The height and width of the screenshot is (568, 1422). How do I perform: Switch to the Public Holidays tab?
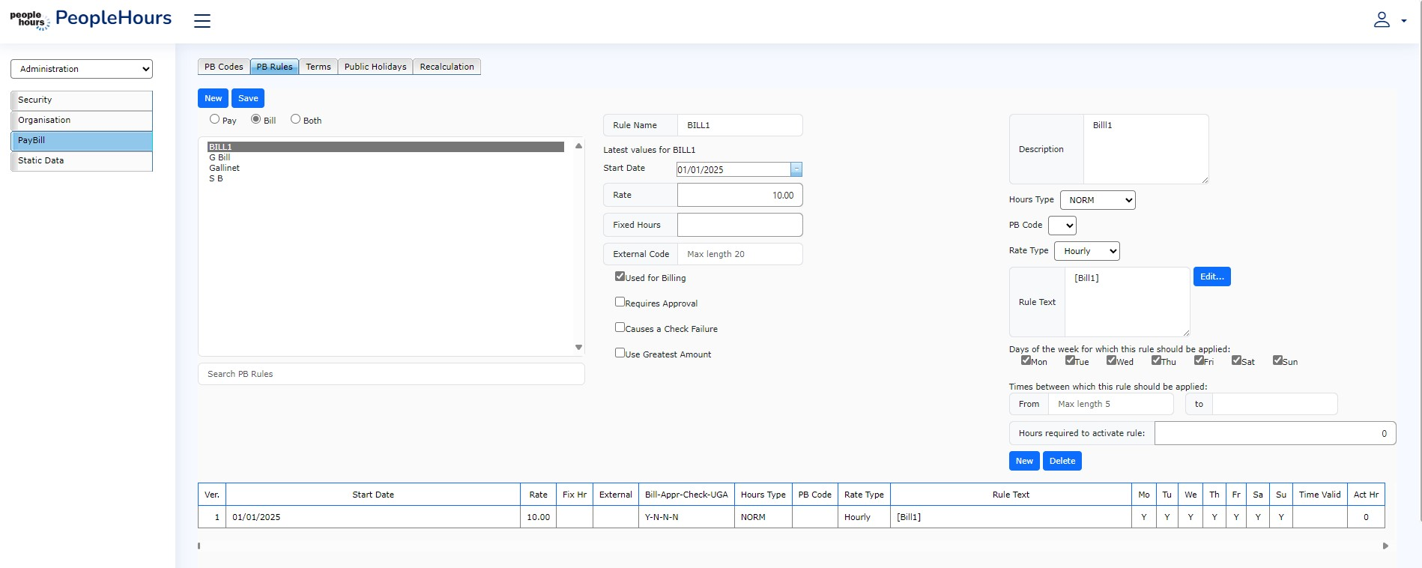coord(375,67)
